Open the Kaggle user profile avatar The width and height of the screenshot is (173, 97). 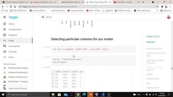pos(169,17)
